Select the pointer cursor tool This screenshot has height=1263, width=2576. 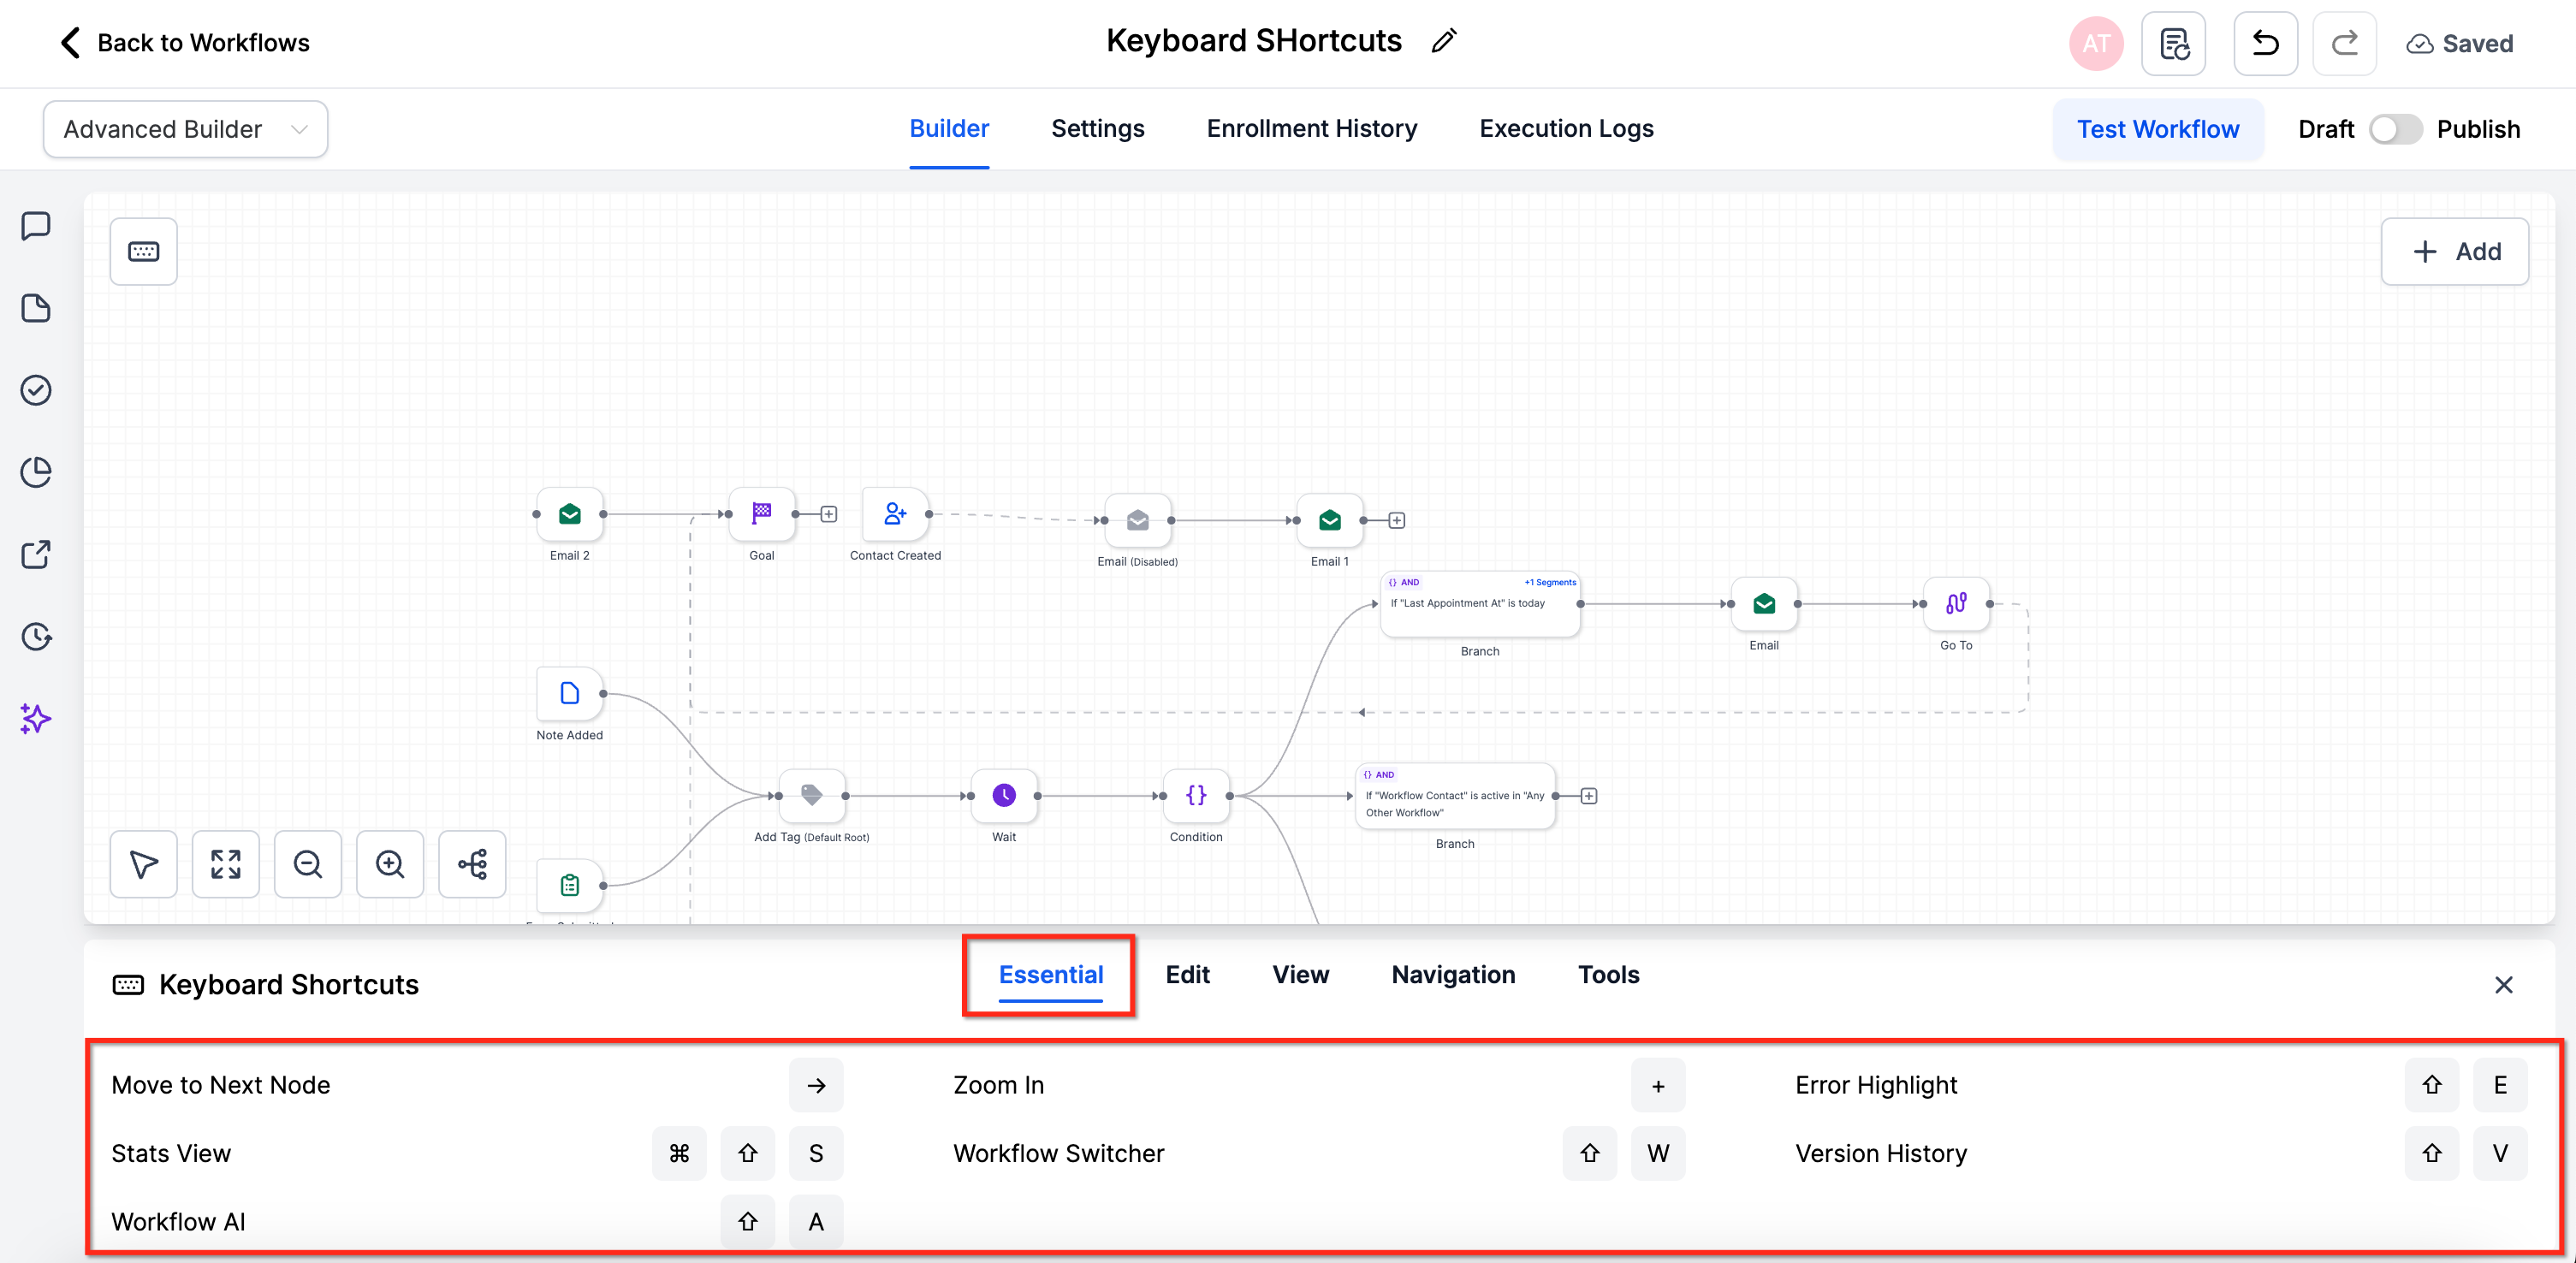(x=144, y=864)
